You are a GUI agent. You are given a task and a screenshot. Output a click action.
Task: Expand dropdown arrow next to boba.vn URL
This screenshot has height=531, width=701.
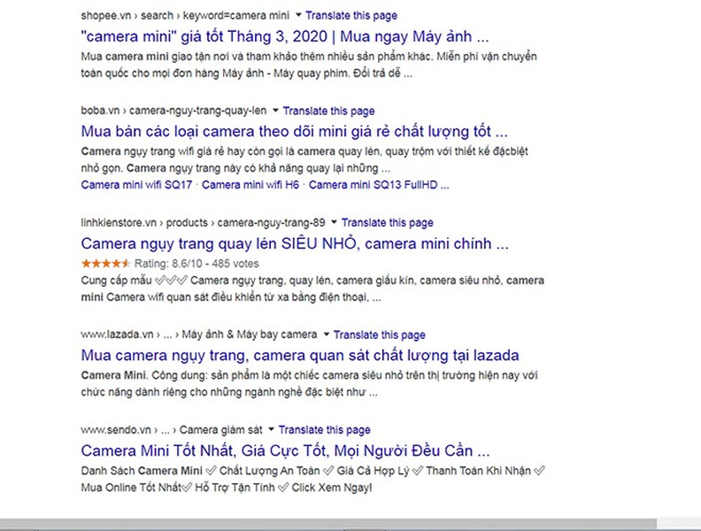[x=275, y=111]
